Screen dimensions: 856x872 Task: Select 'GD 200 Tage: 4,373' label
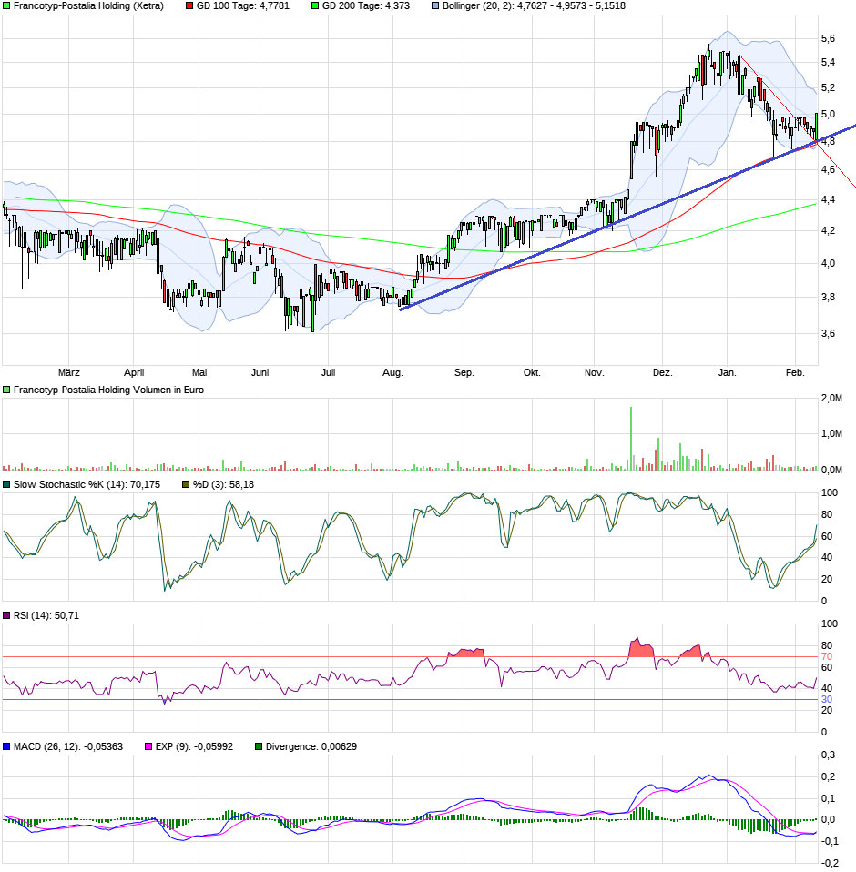coord(366,6)
